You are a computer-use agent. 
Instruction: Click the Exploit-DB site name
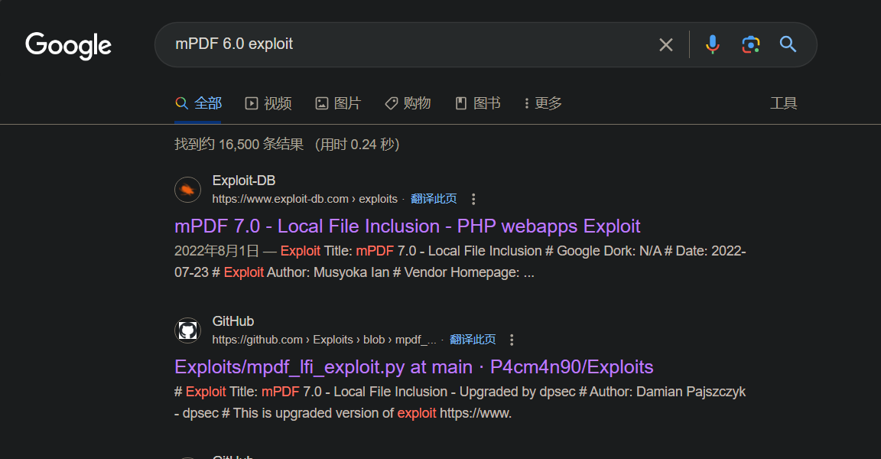click(244, 181)
